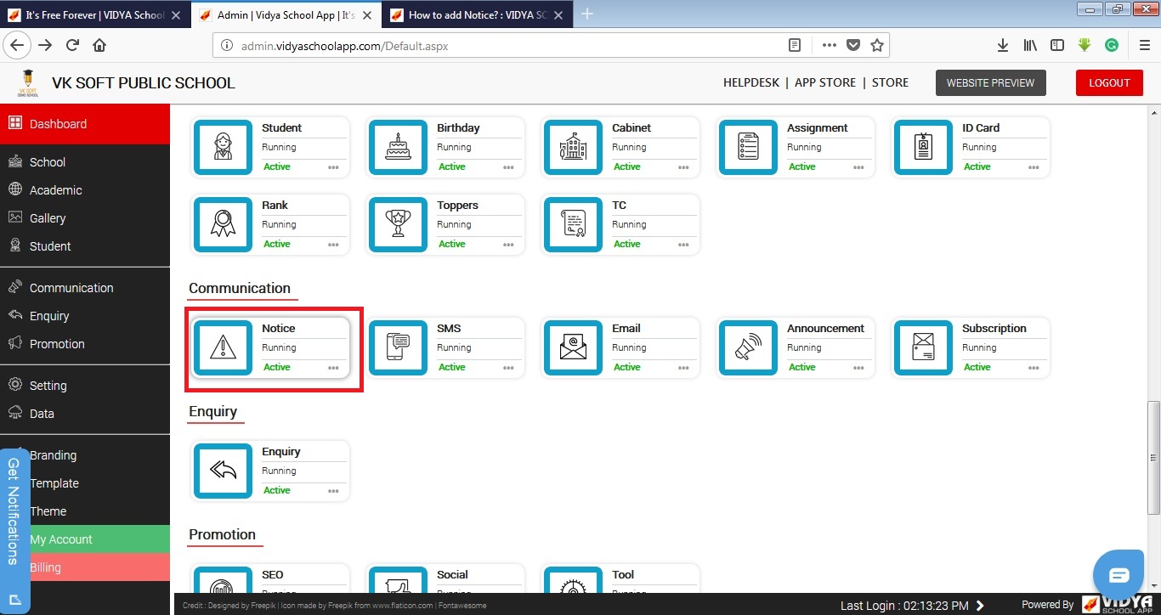
Task: Click the LOGOUT button
Action: (1109, 82)
